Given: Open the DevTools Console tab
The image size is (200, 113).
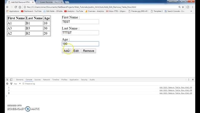Looking at the screenshot, I should 29,79.
